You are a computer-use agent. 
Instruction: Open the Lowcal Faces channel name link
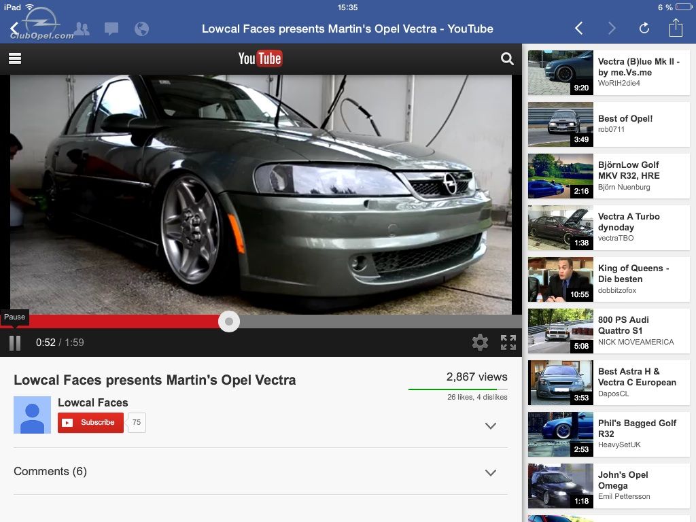(92, 402)
